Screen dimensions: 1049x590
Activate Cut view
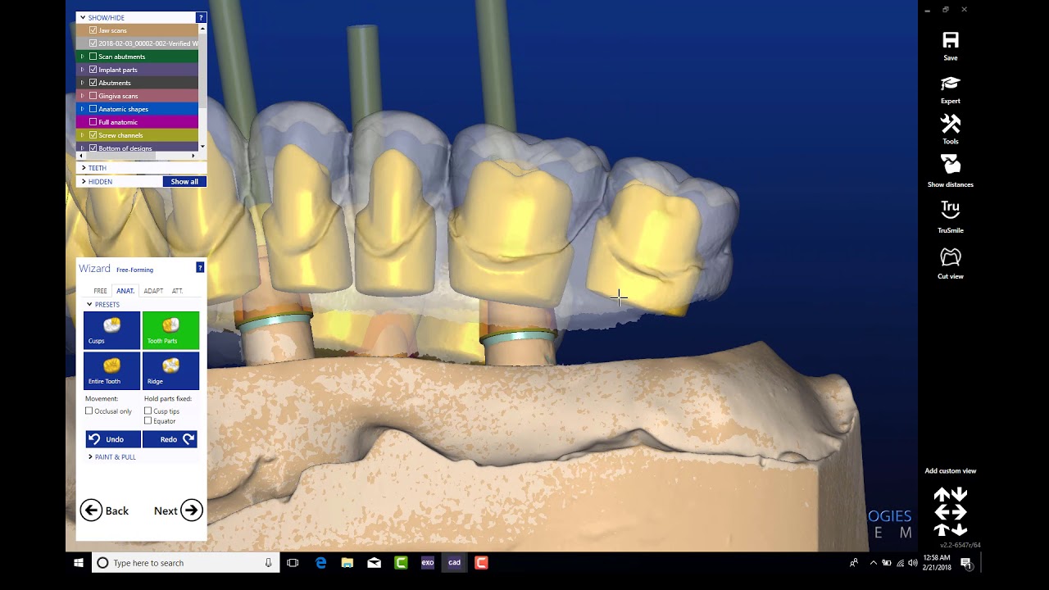click(x=950, y=257)
